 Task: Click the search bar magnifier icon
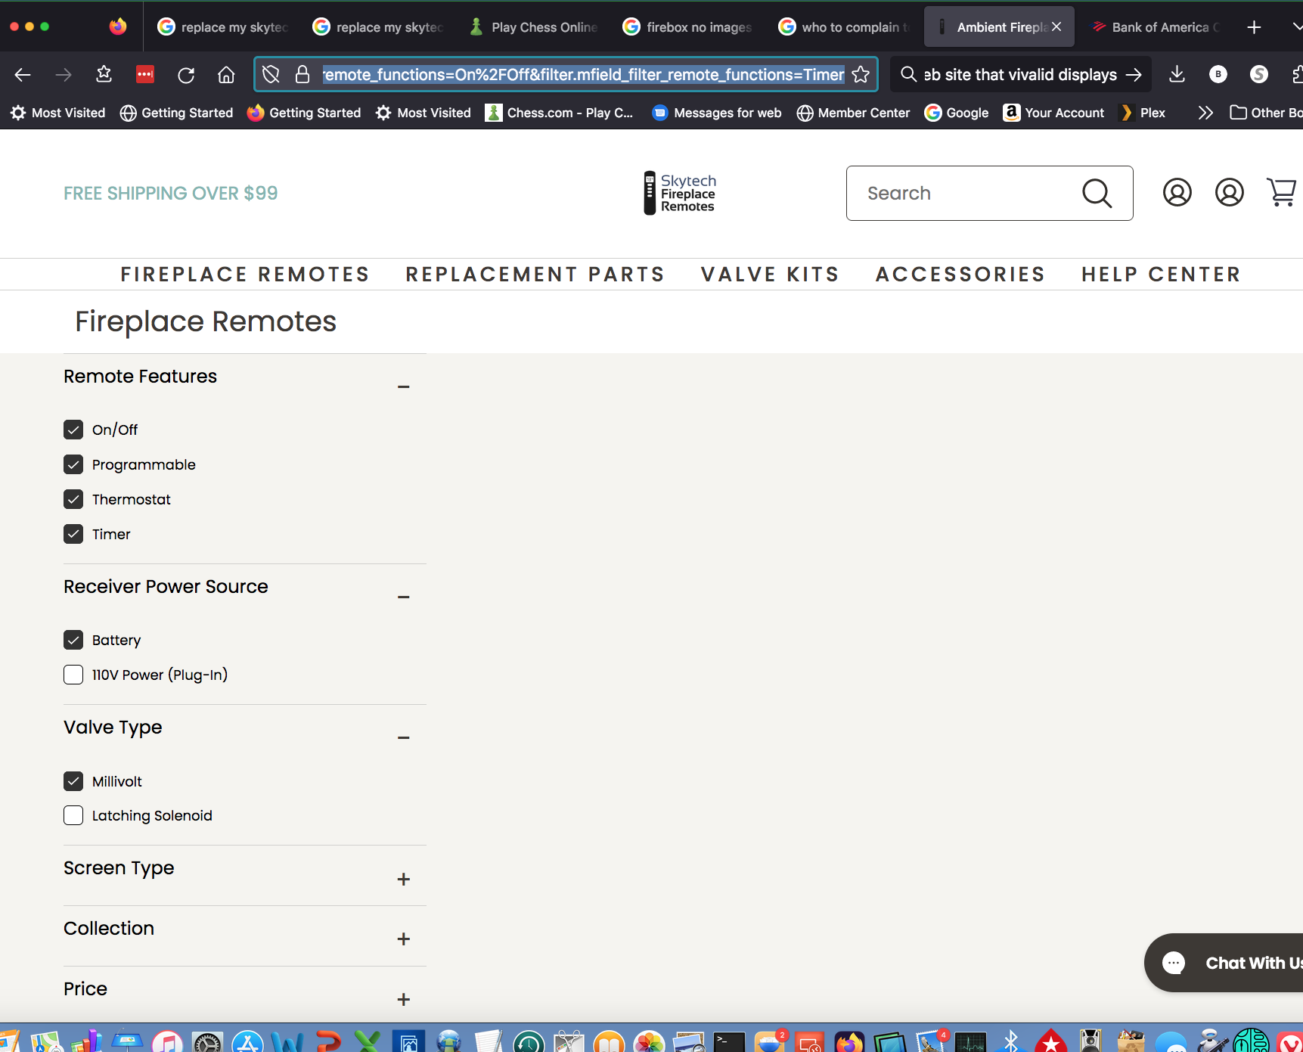908,74
